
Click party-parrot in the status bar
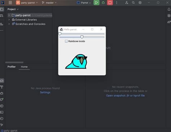pyautogui.click(x=10, y=131)
